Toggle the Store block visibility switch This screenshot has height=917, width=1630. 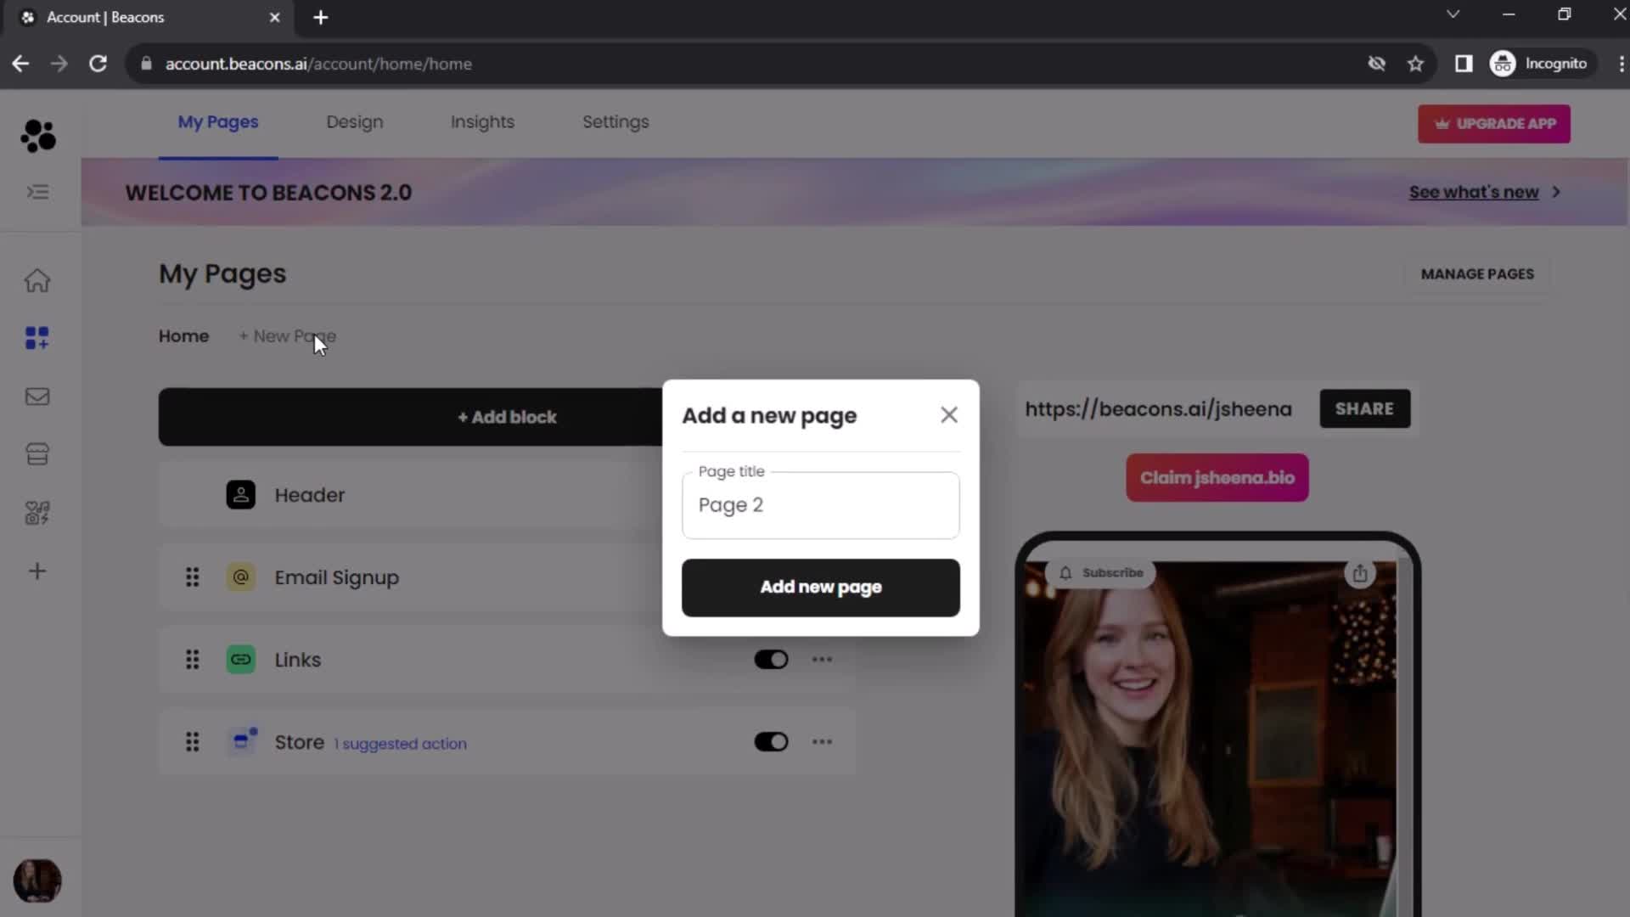(771, 742)
